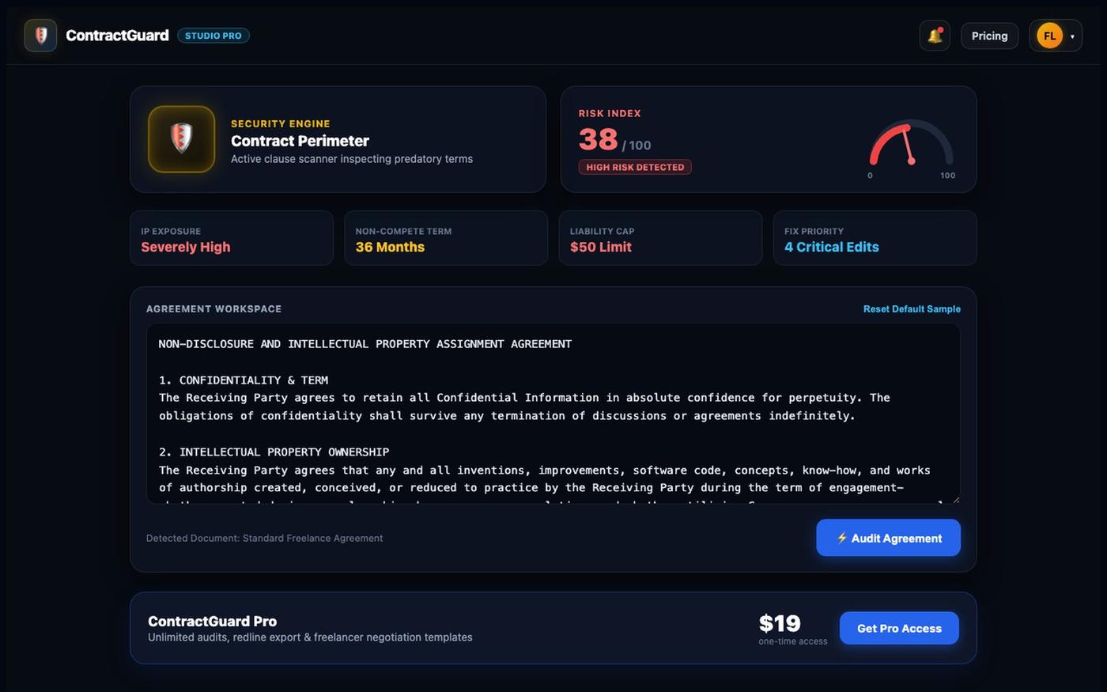
Task: Select the Non-Compete Term 36 Months card
Action: coord(446,238)
